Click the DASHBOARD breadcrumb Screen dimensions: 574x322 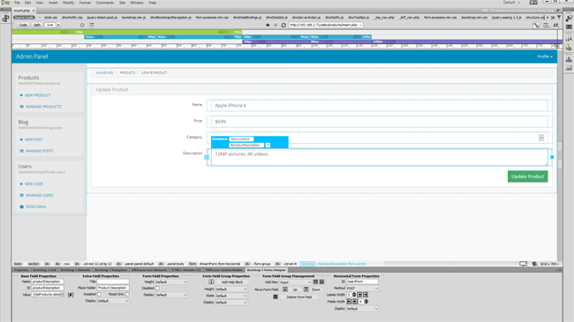click(x=105, y=73)
